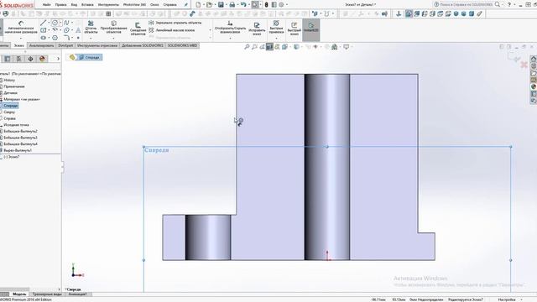Screen dimensions: 537x302
Task: Select Бобышка-Вытянуть2 feature in tree
Action: (x=20, y=131)
